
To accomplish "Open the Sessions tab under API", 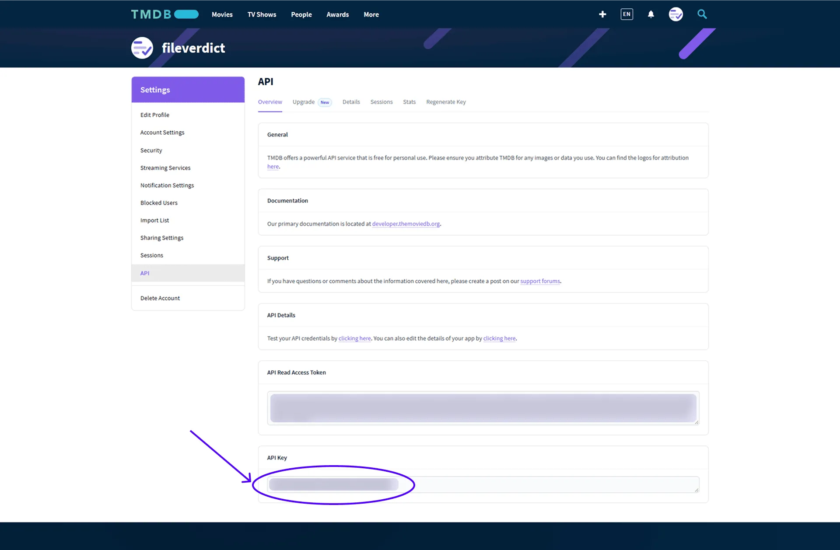I will [x=381, y=102].
